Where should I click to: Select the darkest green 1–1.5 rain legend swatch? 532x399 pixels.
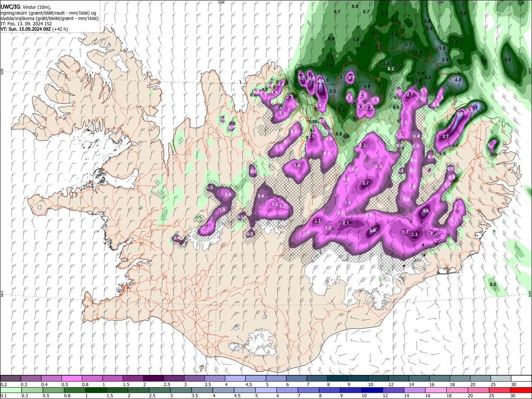(96, 390)
